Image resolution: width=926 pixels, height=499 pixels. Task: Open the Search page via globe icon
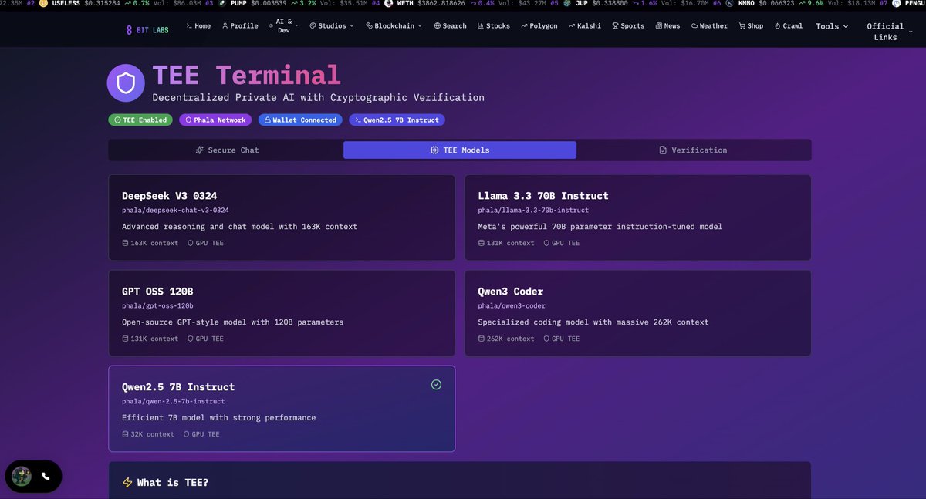pos(450,26)
